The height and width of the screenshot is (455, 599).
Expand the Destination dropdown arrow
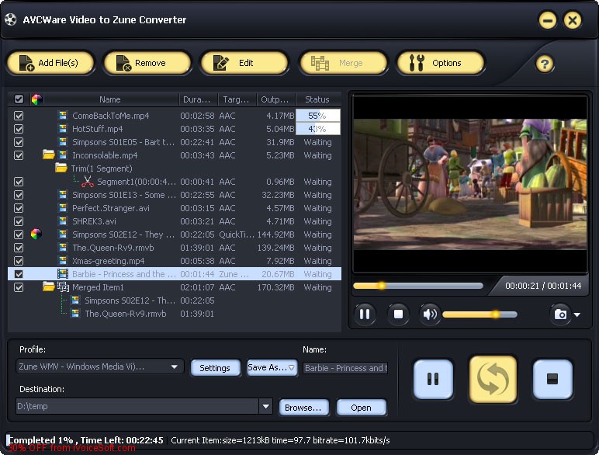coord(265,406)
